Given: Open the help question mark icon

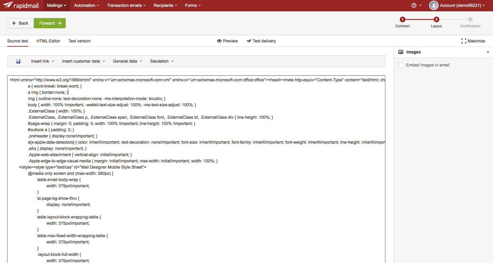Looking at the screenshot, I should [x=414, y=5].
